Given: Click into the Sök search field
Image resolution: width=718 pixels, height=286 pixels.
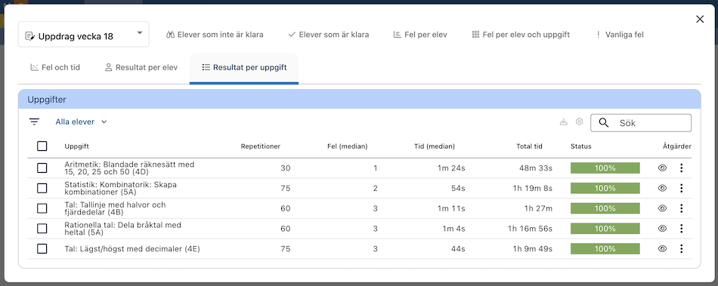Looking at the screenshot, I should [641, 123].
